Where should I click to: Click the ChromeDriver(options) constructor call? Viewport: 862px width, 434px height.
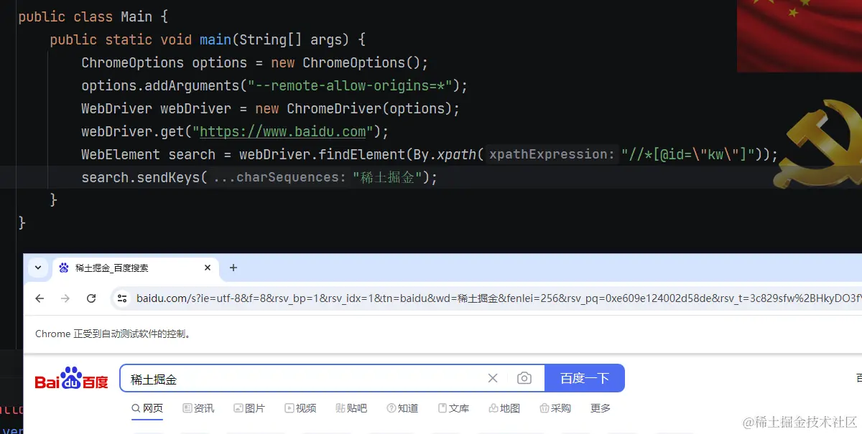(x=369, y=108)
